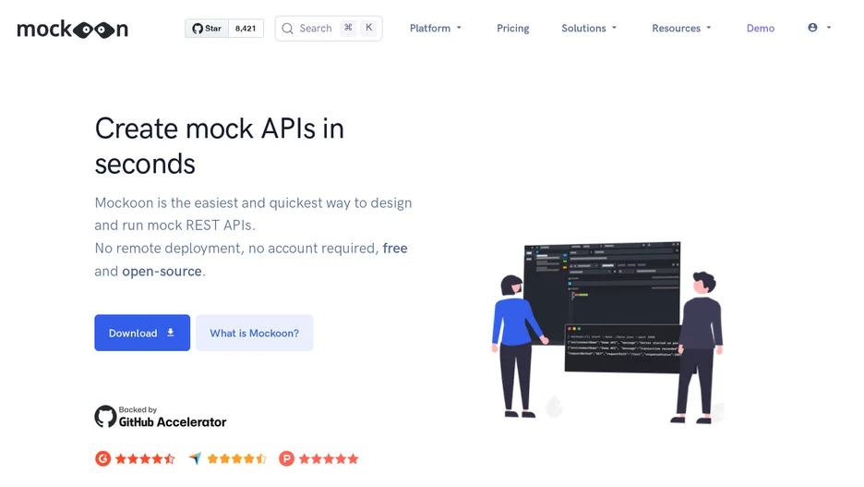Open the Demo link
Image resolution: width=864 pixels, height=487 pixels.
click(761, 28)
